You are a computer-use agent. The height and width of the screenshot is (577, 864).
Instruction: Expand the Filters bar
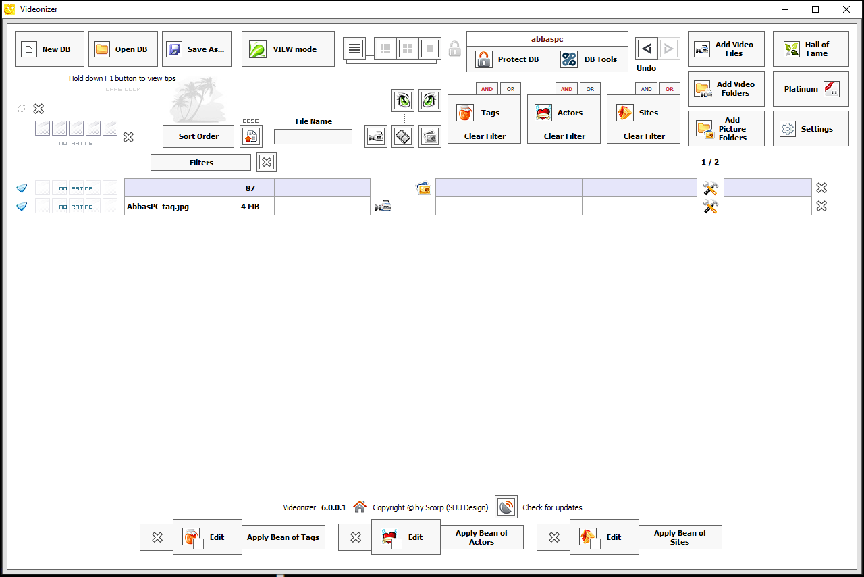pyautogui.click(x=201, y=163)
